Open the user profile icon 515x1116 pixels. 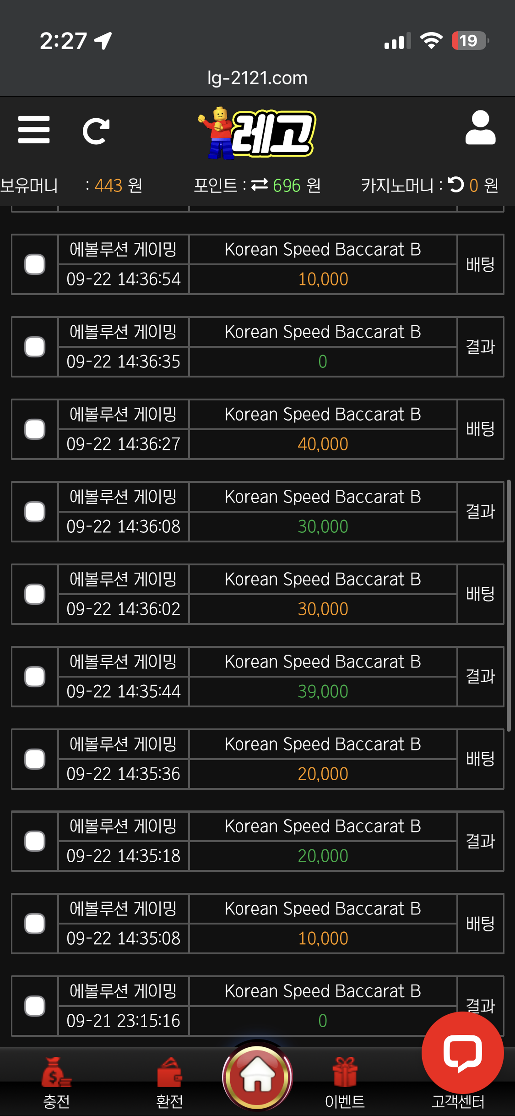(480, 128)
